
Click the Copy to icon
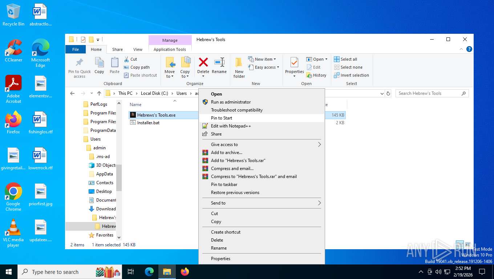pos(186,62)
